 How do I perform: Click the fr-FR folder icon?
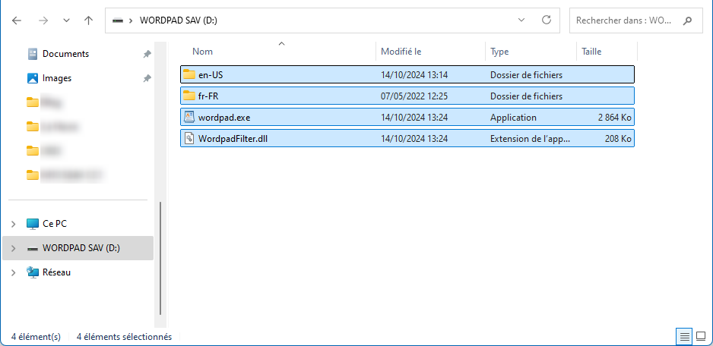click(189, 96)
